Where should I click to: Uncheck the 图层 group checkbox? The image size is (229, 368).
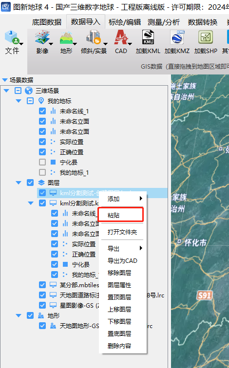(30, 183)
